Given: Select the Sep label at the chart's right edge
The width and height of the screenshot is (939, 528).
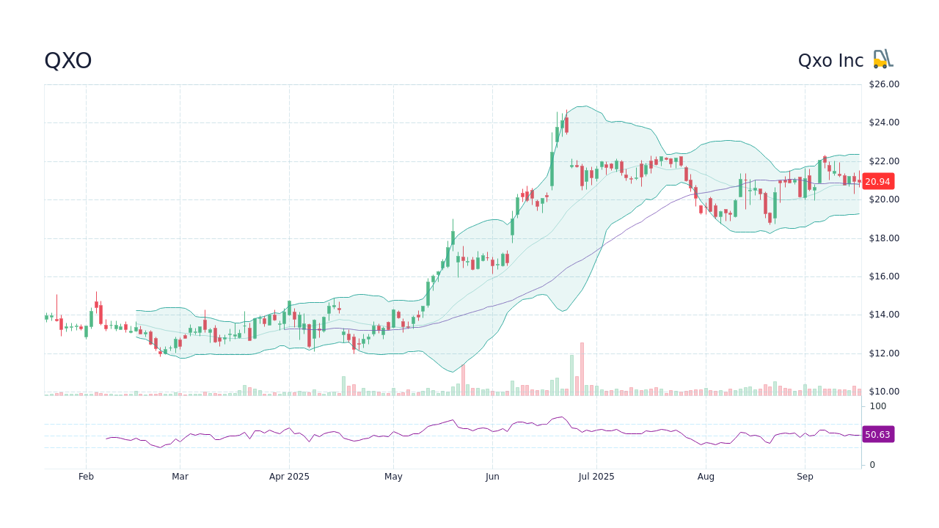Looking at the screenshot, I should (x=805, y=476).
